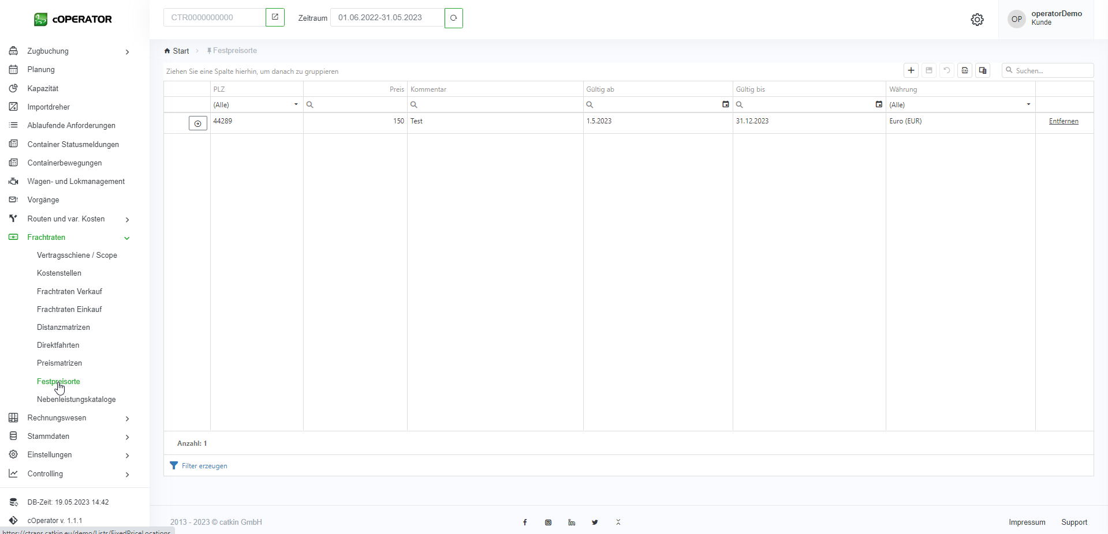Screen dimensions: 1108x534
Task: Open the settings gear in header
Action: click(977, 20)
